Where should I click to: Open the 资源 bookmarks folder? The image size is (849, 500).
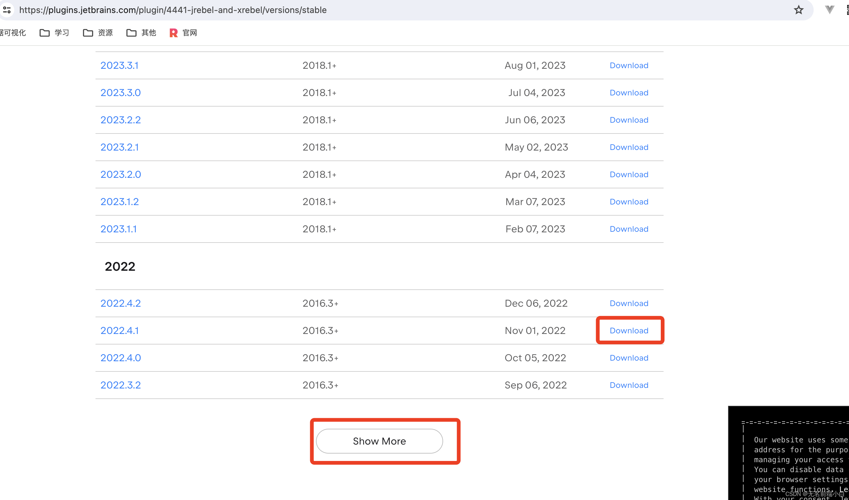(x=98, y=33)
